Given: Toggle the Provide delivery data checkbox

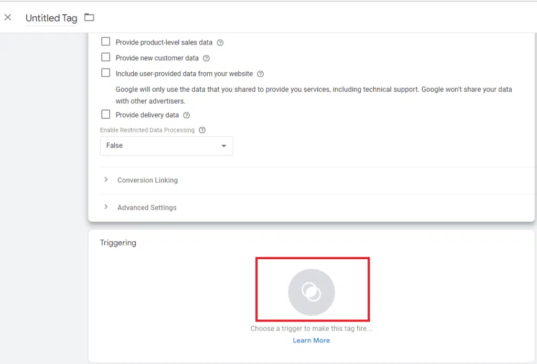Looking at the screenshot, I should point(106,115).
